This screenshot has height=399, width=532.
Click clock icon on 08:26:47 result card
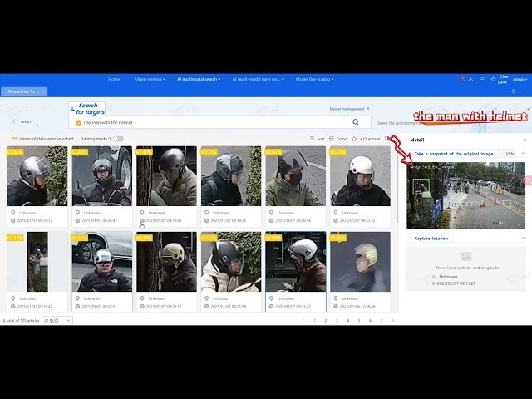click(77, 220)
